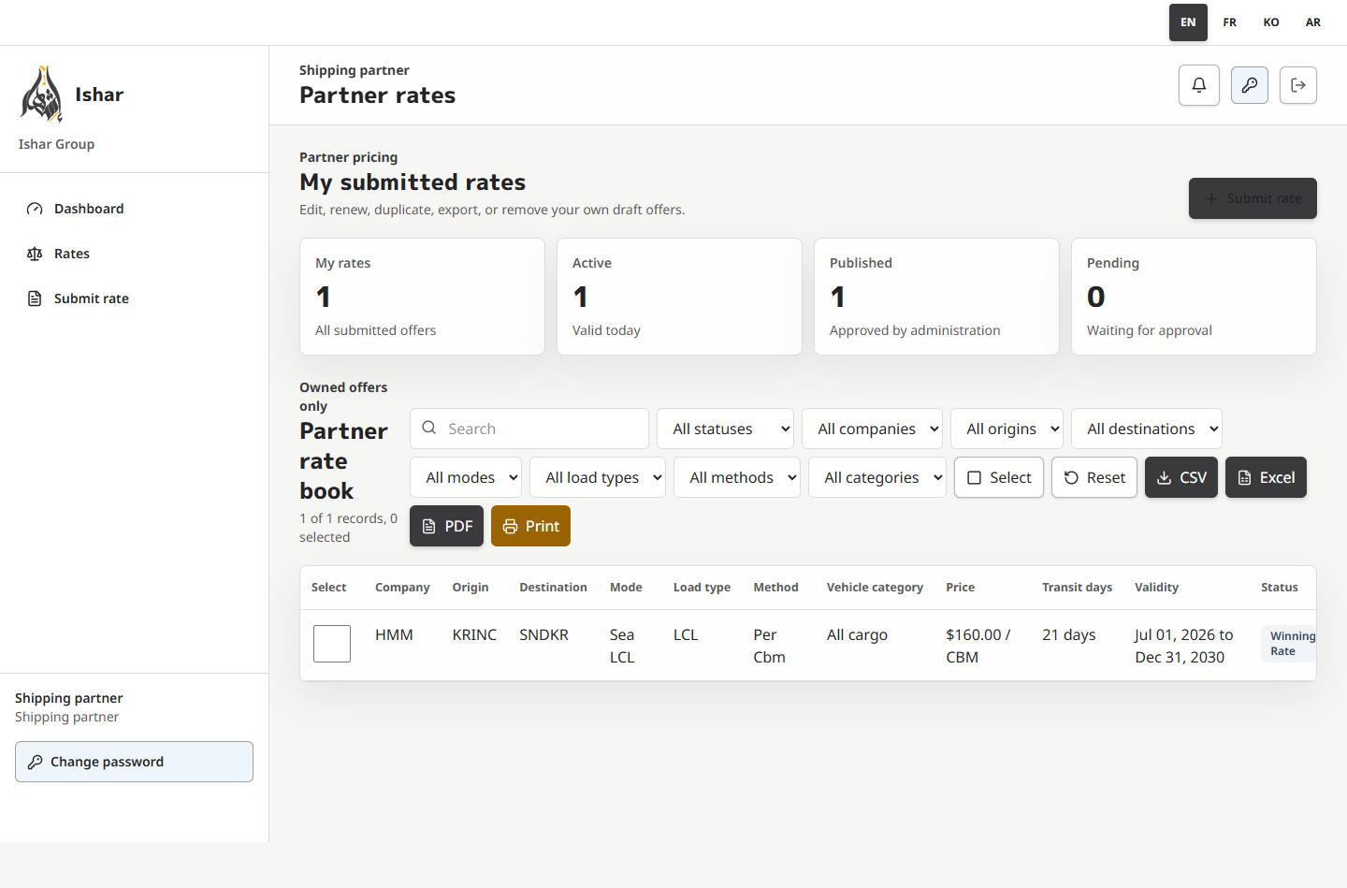This screenshot has width=1347, height=888.
Task: Click the Load type column header
Action: click(702, 588)
